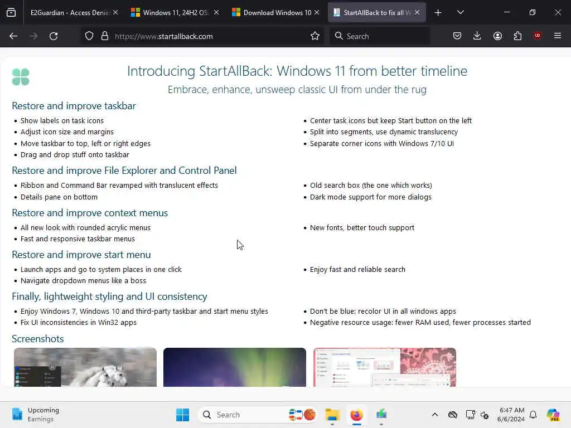Save page to Pocket
571x428 pixels.
click(x=457, y=36)
